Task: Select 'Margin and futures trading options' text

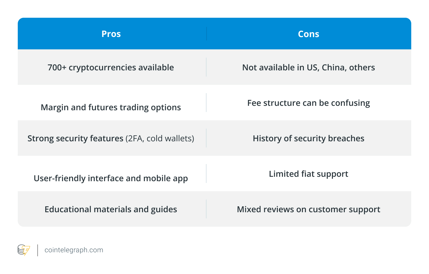Action: 111,107
